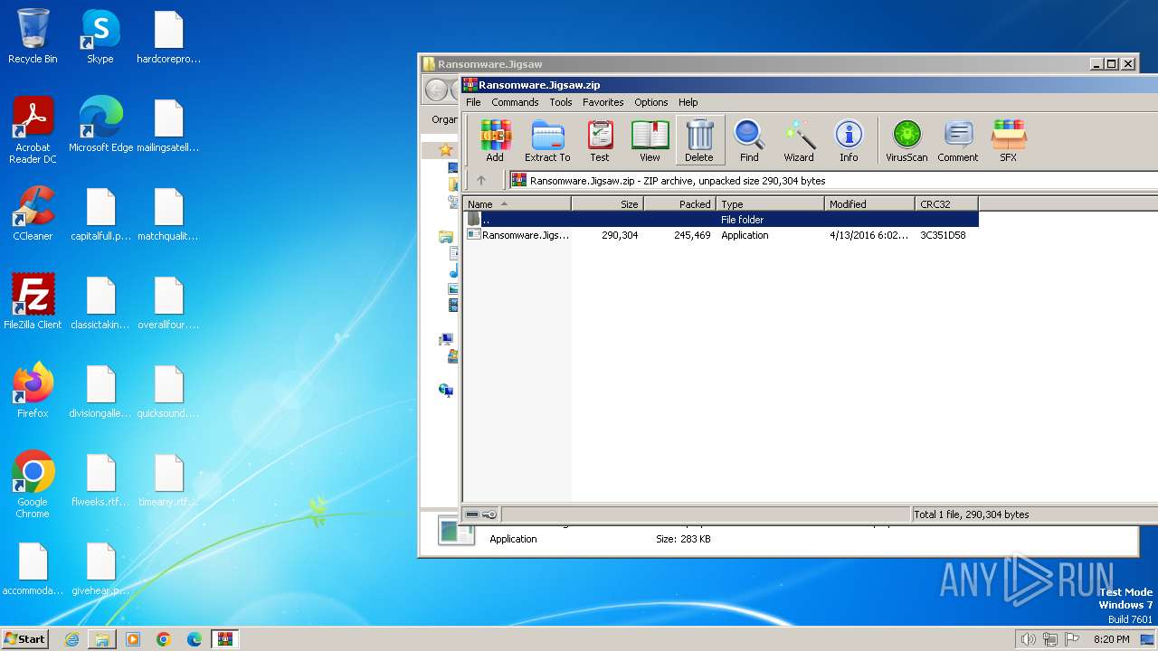Click the Chrome taskbar icon
Image resolution: width=1158 pixels, height=651 pixels.
[x=164, y=639]
